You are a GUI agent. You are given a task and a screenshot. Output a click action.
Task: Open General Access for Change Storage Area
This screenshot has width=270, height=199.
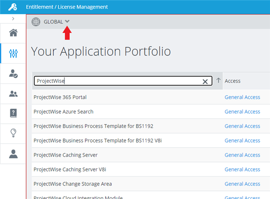tap(242, 184)
